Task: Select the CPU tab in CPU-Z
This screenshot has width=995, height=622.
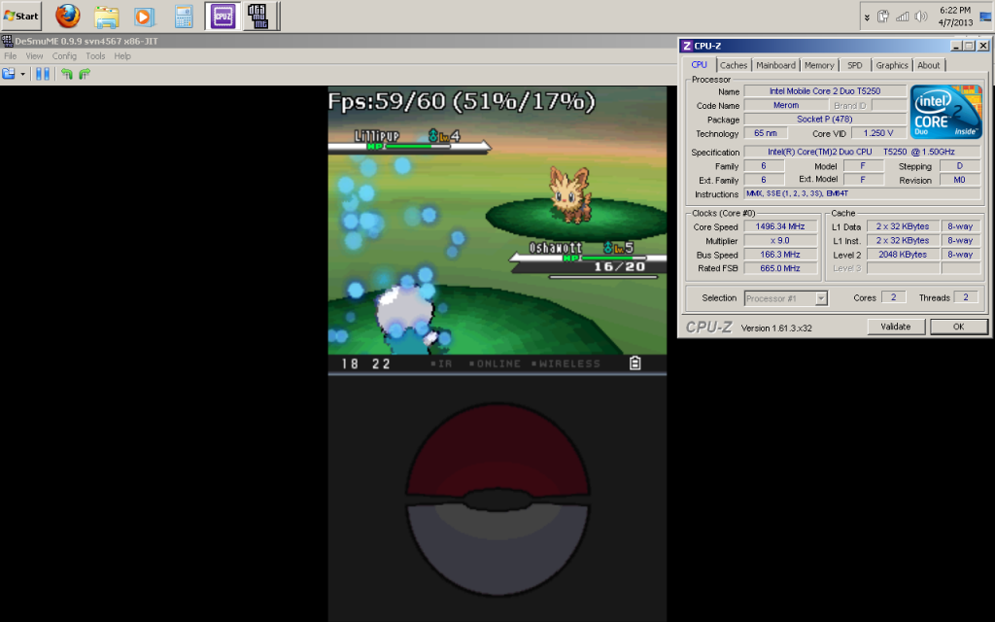Action: (x=700, y=65)
